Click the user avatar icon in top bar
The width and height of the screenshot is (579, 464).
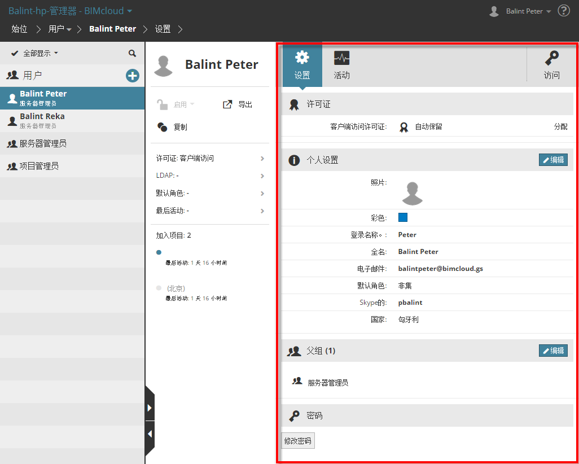[x=494, y=11]
